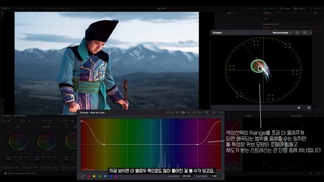
Task: Open the dimmed background Vectorscope dropdown
Action: click(x=298, y=116)
